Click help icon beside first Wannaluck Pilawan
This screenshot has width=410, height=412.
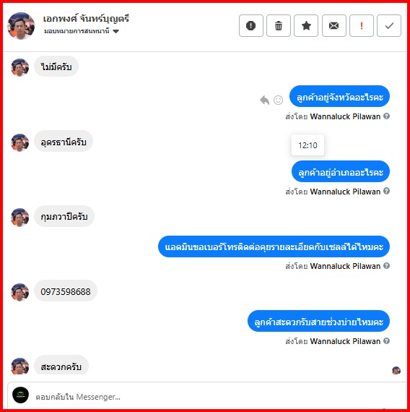386,116
